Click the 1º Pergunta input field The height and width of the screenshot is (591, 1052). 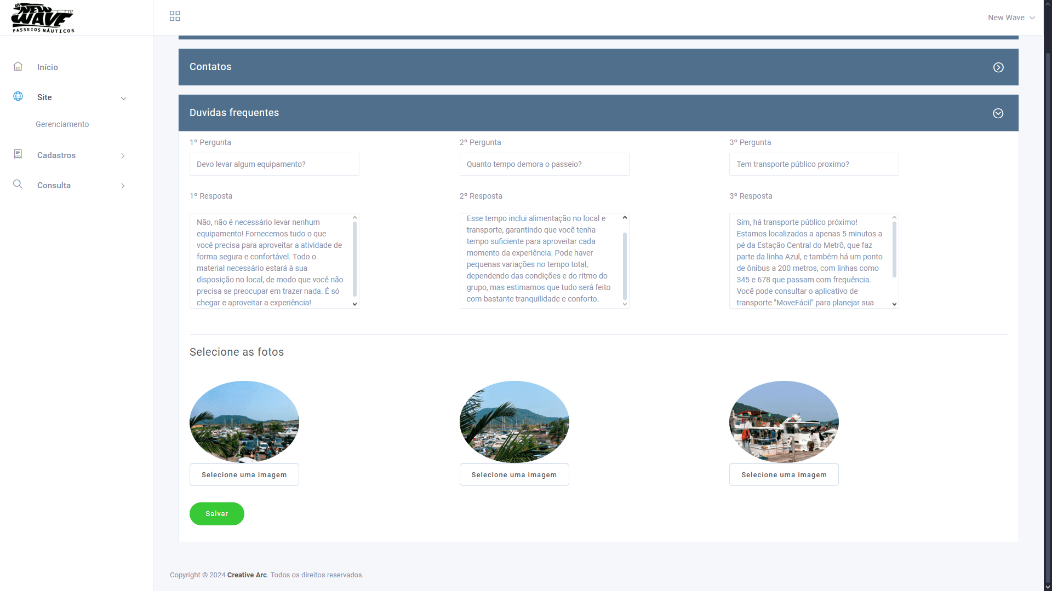[x=275, y=164]
